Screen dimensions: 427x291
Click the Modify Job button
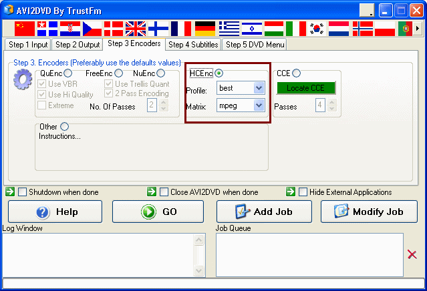369,212
